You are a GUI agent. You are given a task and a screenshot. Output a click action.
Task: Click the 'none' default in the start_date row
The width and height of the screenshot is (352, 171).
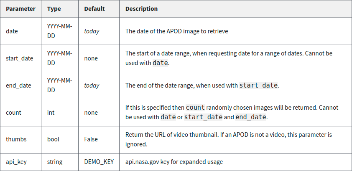91,58
